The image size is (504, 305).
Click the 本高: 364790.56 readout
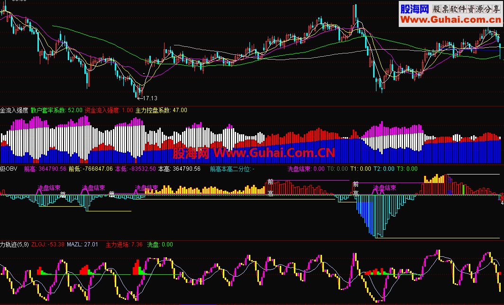pyautogui.click(x=179, y=169)
